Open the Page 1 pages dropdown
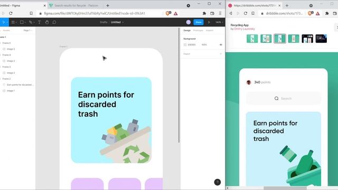Viewport: 338px width, 190px height. pos(28,31)
